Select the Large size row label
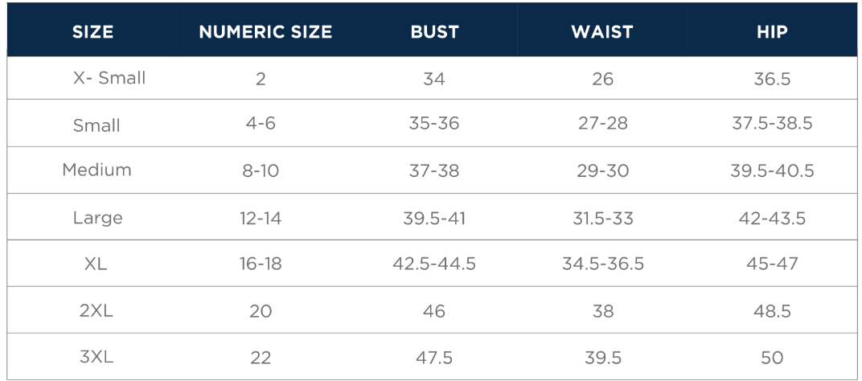 click(97, 218)
